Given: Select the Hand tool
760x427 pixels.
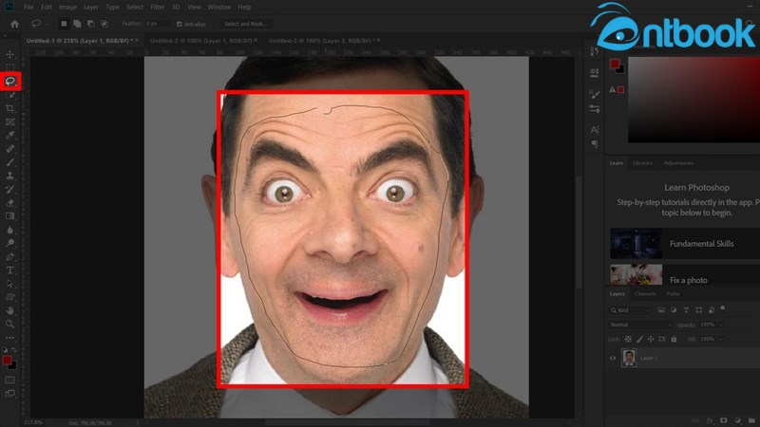Looking at the screenshot, I should click(x=9, y=310).
